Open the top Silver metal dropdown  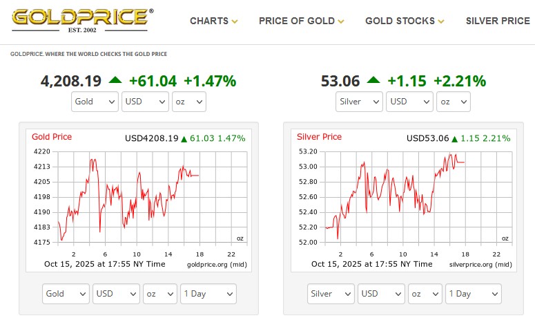pos(359,102)
